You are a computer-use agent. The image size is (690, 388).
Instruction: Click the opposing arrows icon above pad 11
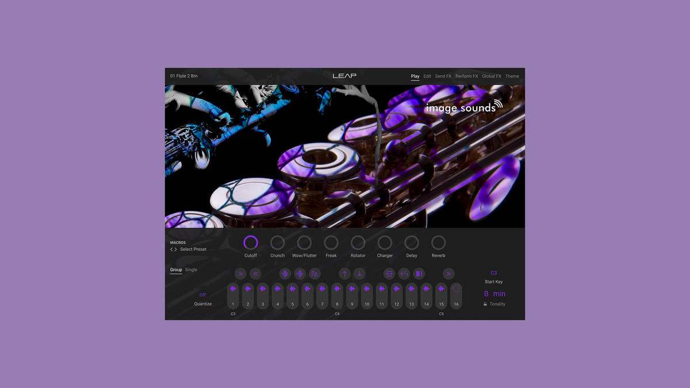[x=389, y=274]
